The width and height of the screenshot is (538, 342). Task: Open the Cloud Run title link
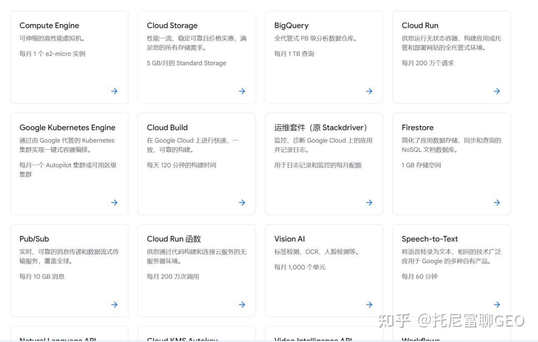(420, 25)
